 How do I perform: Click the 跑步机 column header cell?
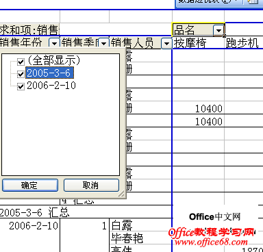(x=244, y=42)
